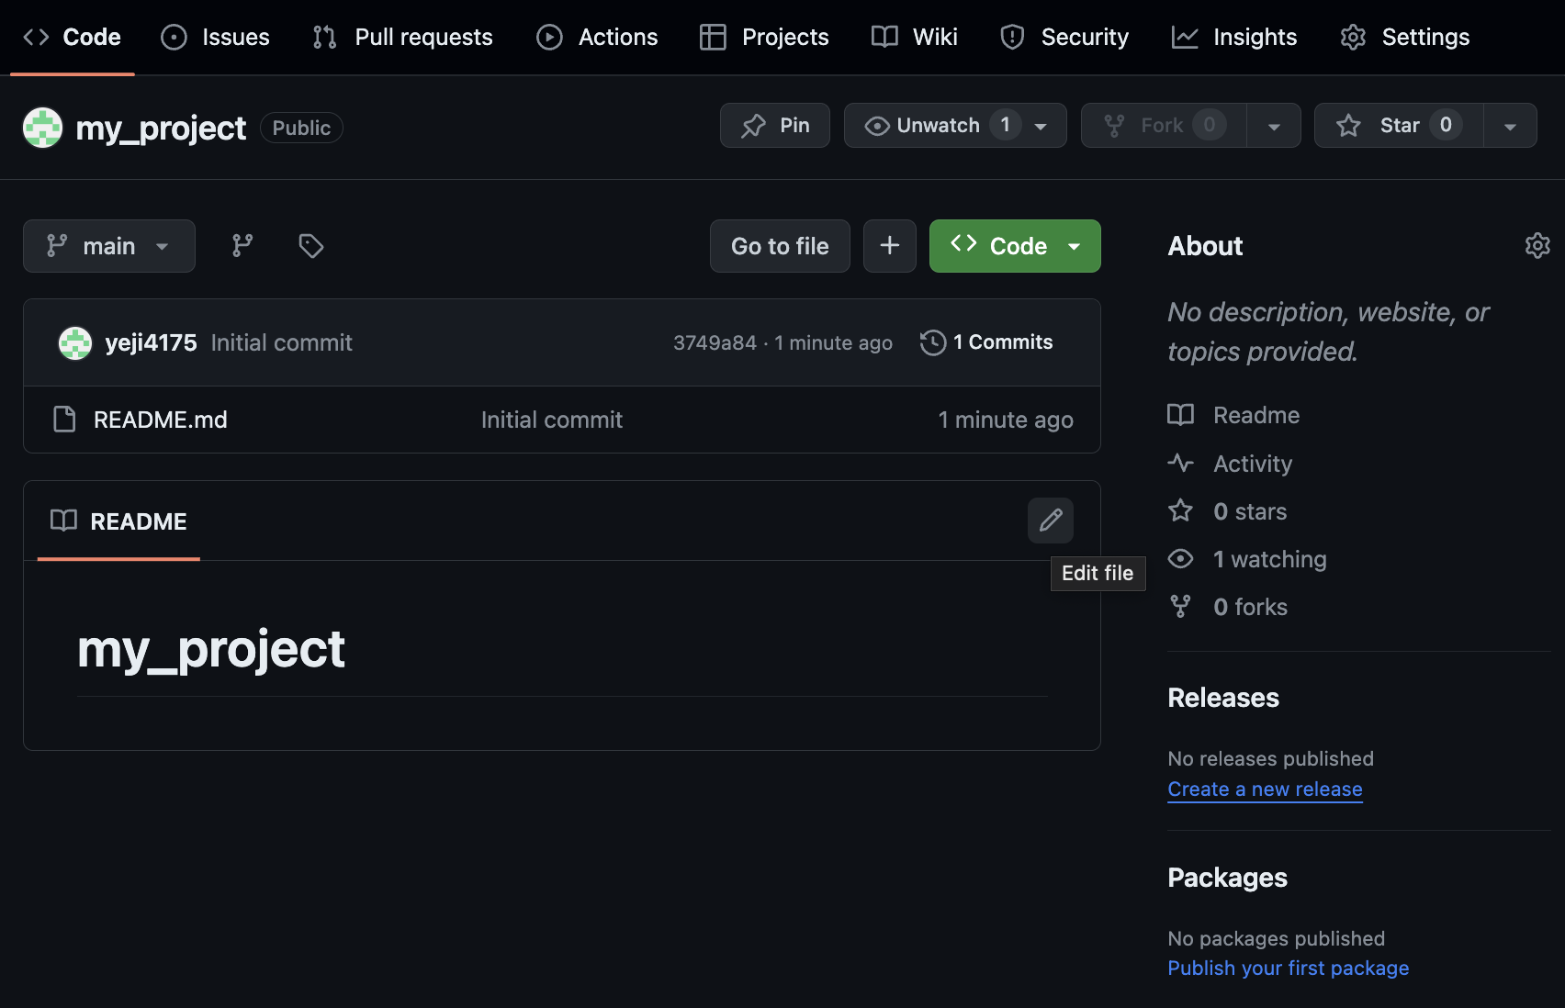The width and height of the screenshot is (1565, 1008).
Task: Click the Public visibility badge
Action: click(x=301, y=128)
